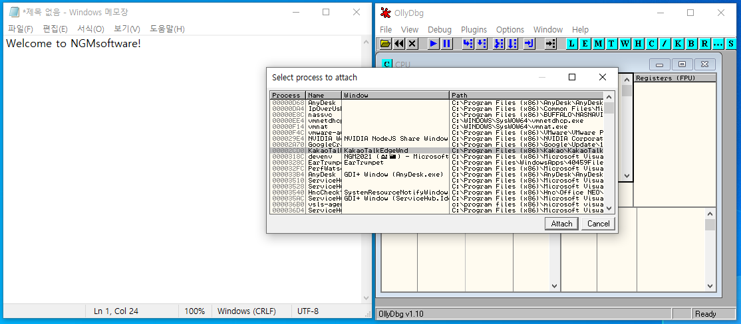Open the Log window with the L icon
The width and height of the screenshot is (741, 324).
click(x=572, y=44)
